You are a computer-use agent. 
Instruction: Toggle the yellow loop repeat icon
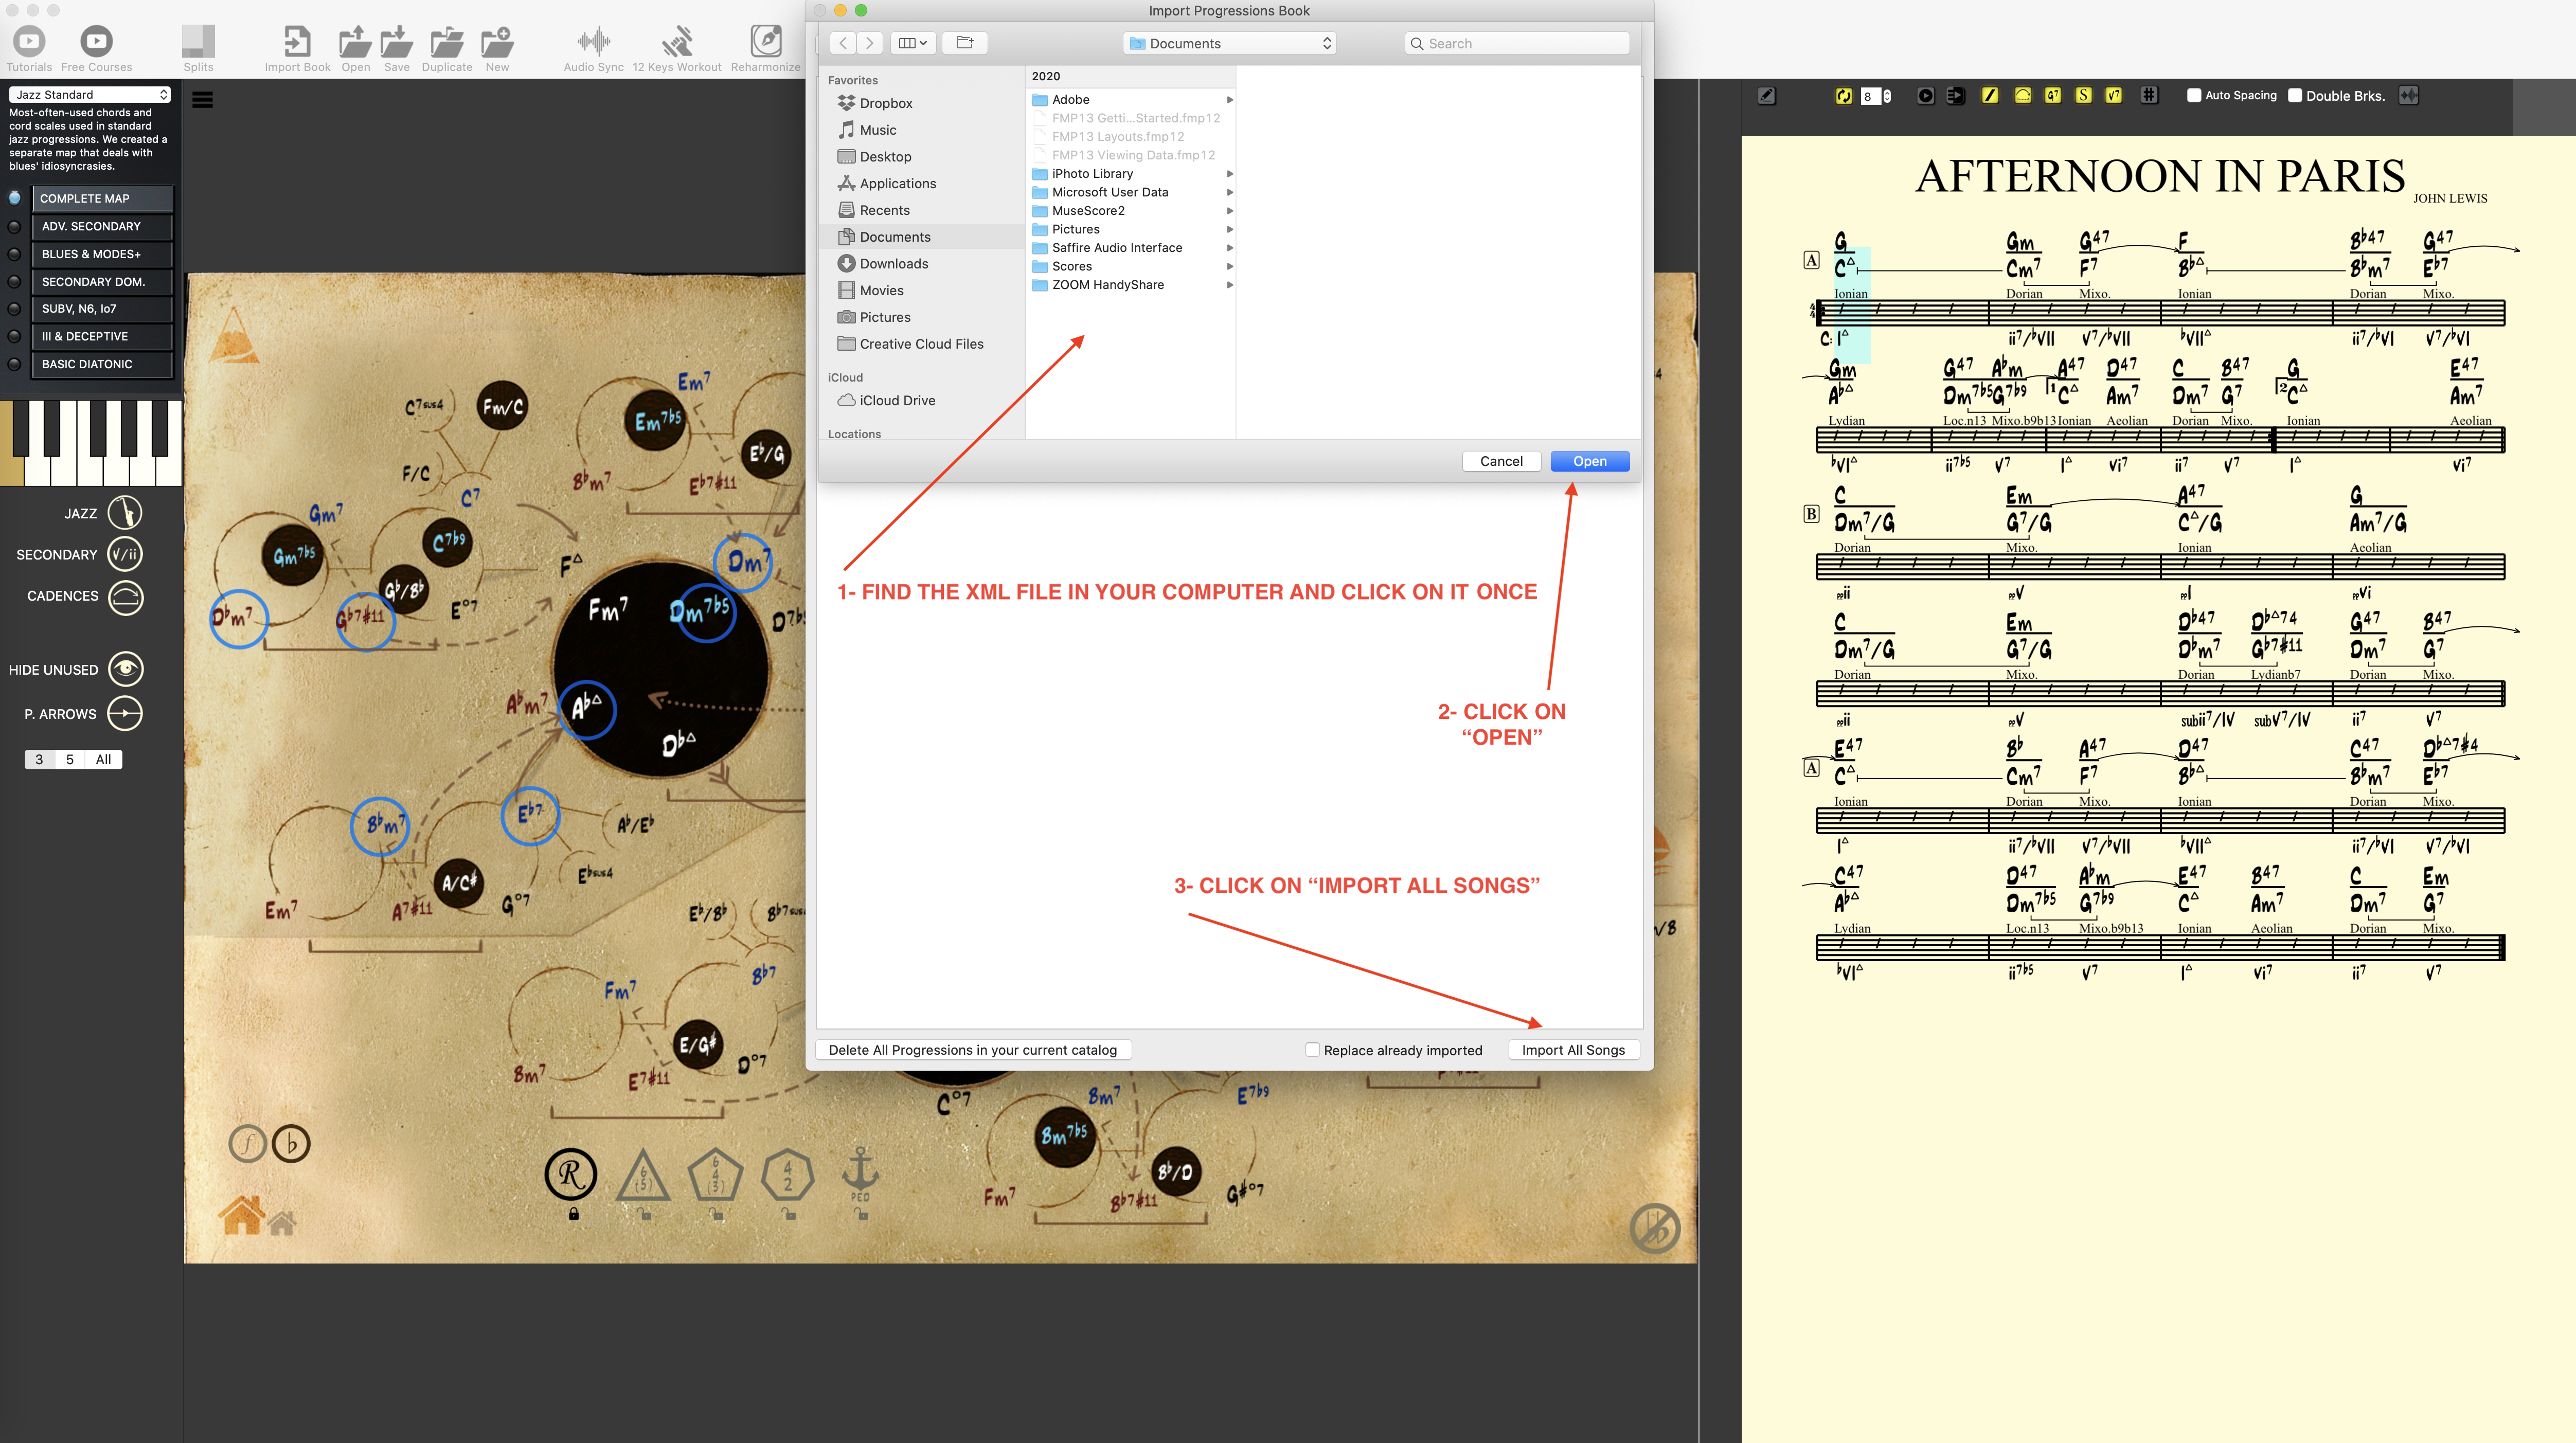tap(1843, 96)
